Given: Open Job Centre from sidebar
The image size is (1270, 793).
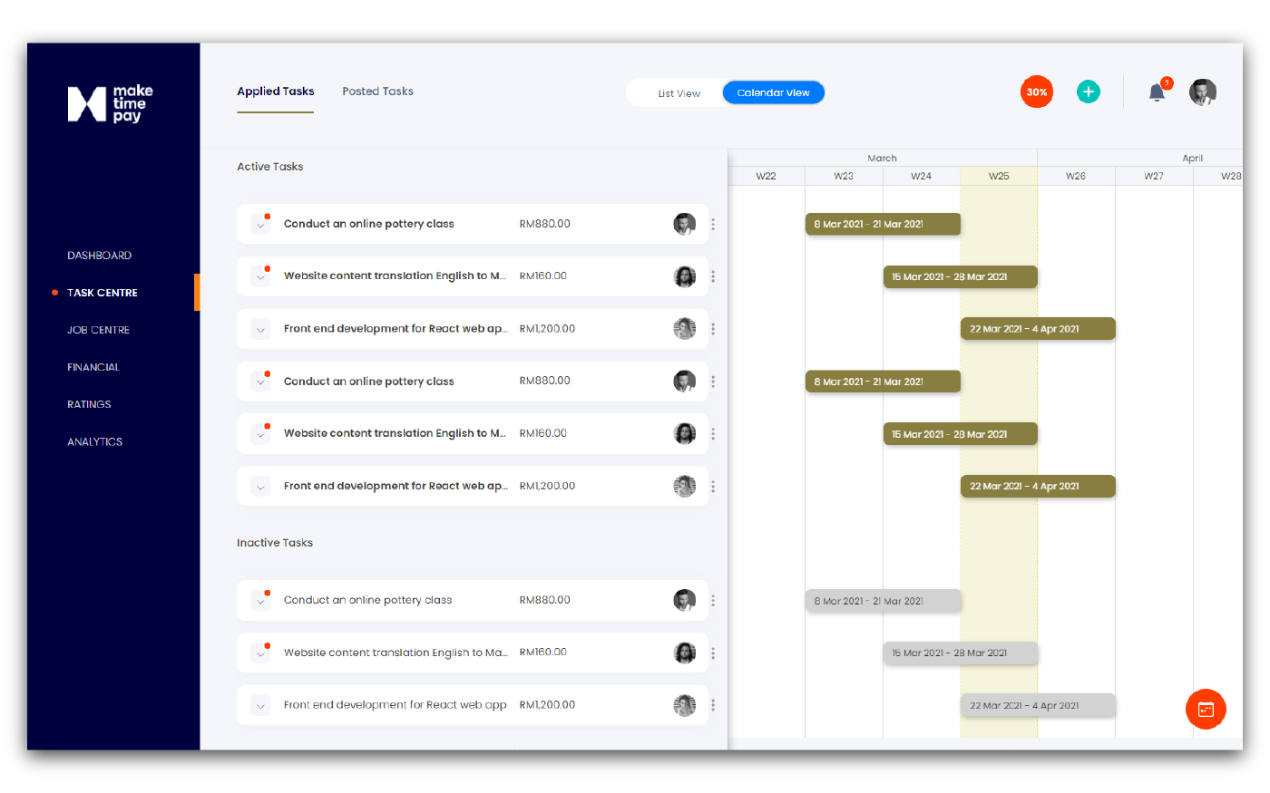Looking at the screenshot, I should tap(98, 330).
